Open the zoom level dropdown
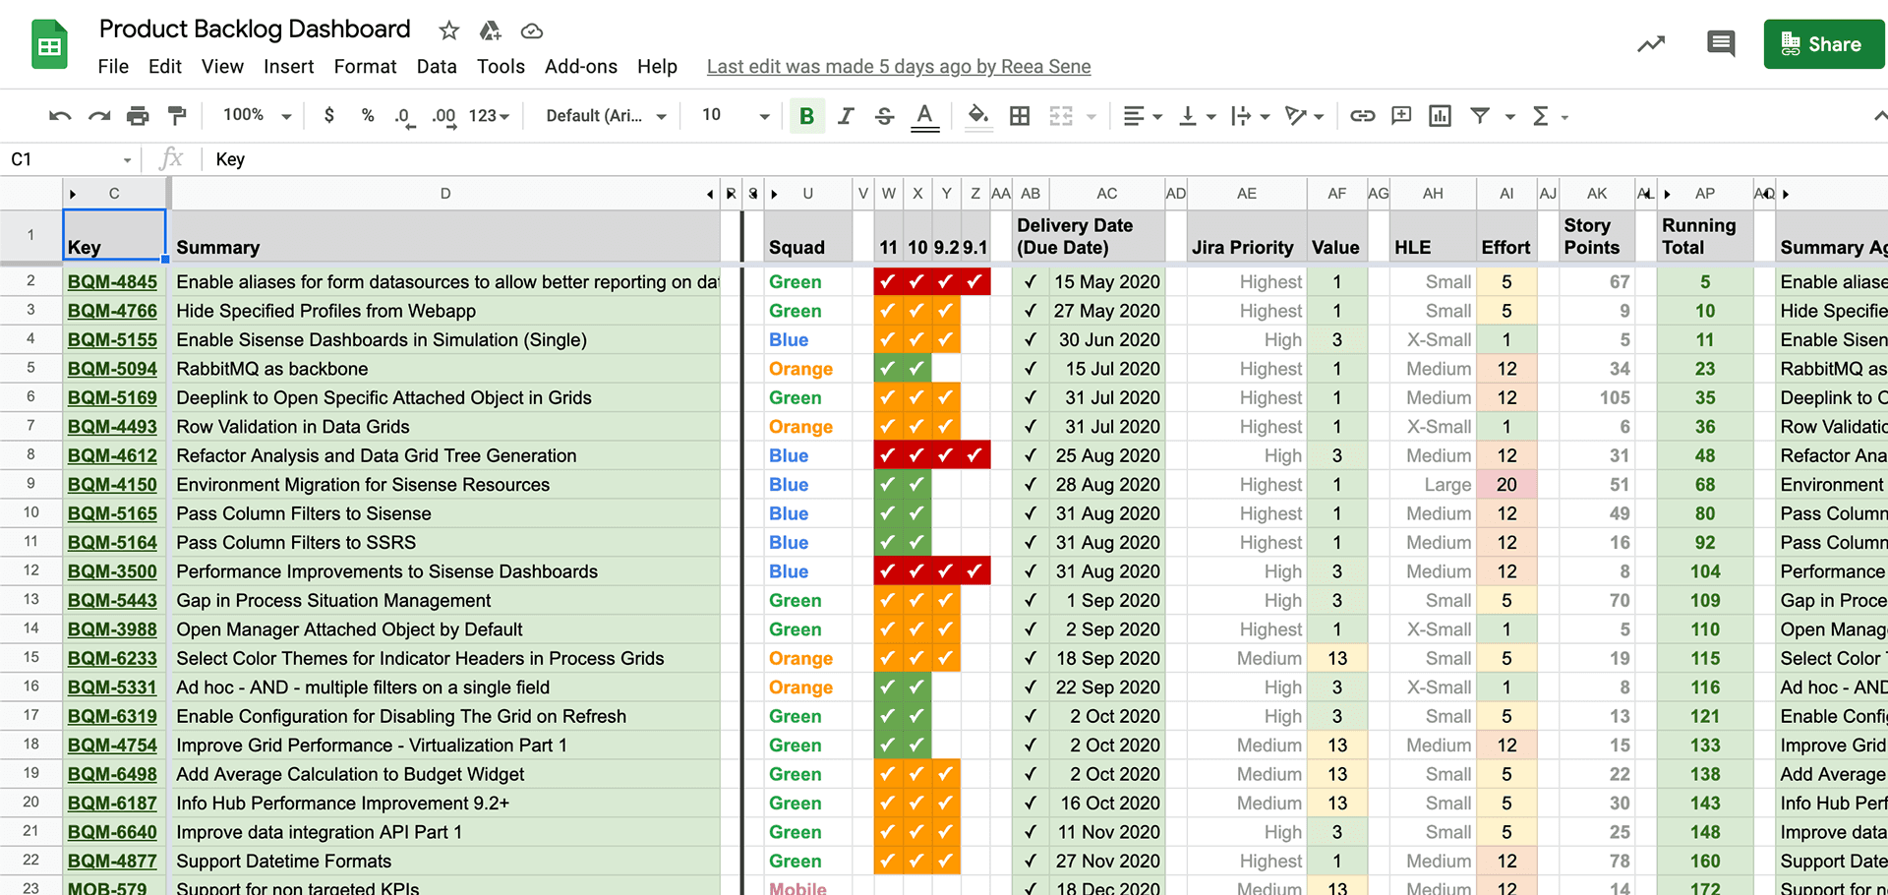1888x895 pixels. pos(254,115)
